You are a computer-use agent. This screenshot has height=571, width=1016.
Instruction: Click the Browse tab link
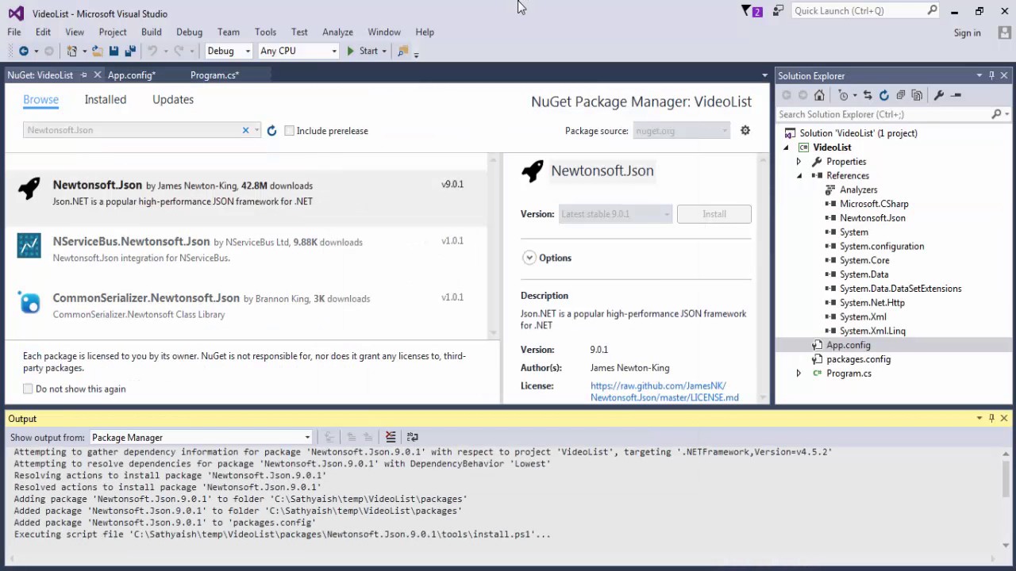coord(40,99)
